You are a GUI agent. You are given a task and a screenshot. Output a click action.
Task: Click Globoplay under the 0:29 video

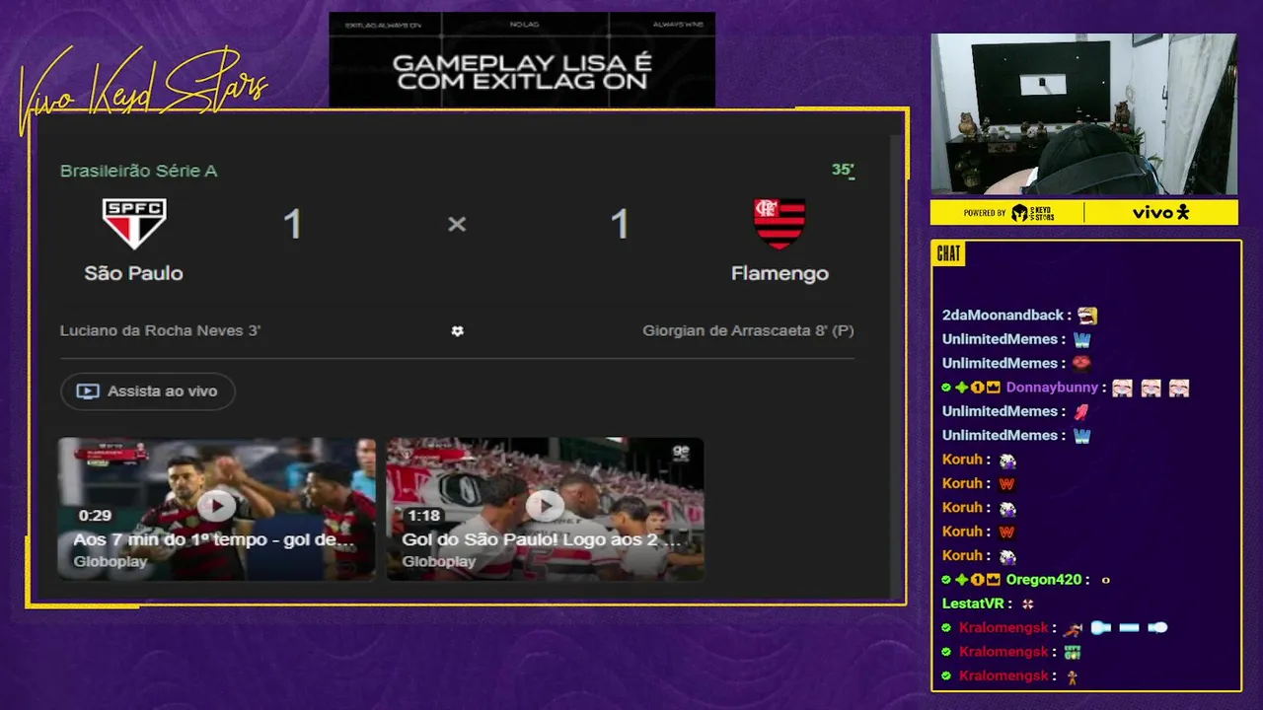[110, 562]
